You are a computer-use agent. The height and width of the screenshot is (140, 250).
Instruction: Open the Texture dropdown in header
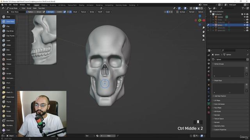click(x=84, y=12)
